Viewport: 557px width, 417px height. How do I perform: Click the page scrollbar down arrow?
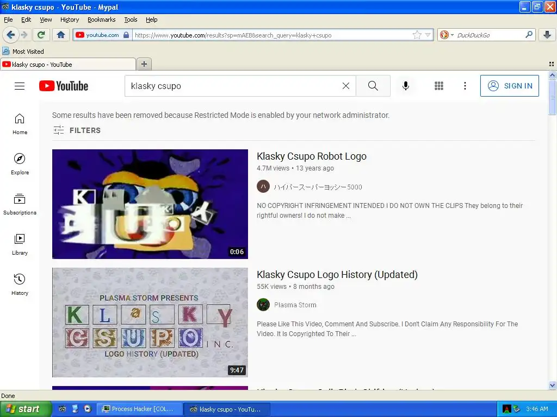[552, 385]
